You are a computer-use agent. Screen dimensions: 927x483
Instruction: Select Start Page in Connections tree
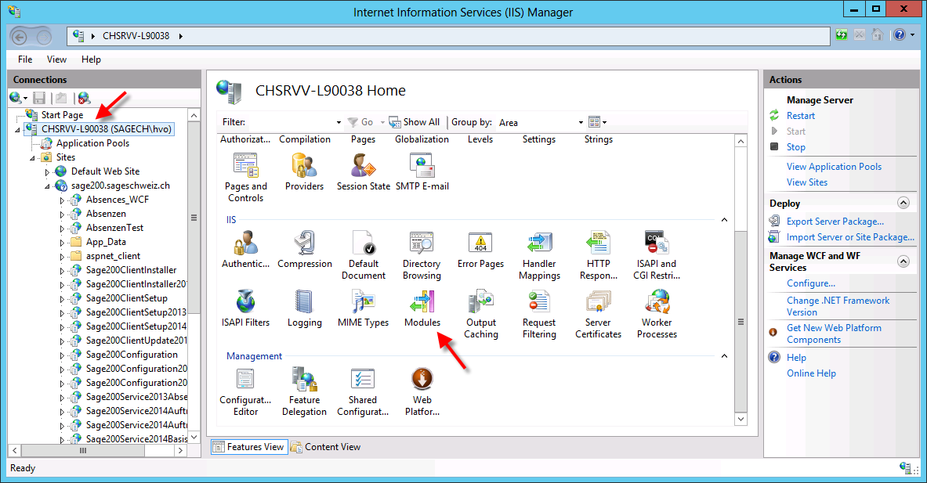pos(62,115)
